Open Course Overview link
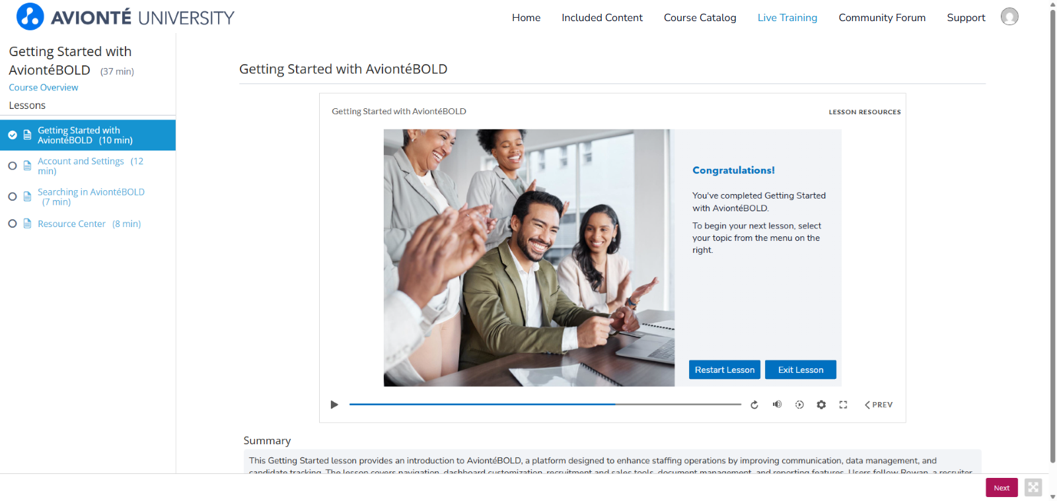Image resolution: width=1057 pixels, height=501 pixels. tap(43, 87)
